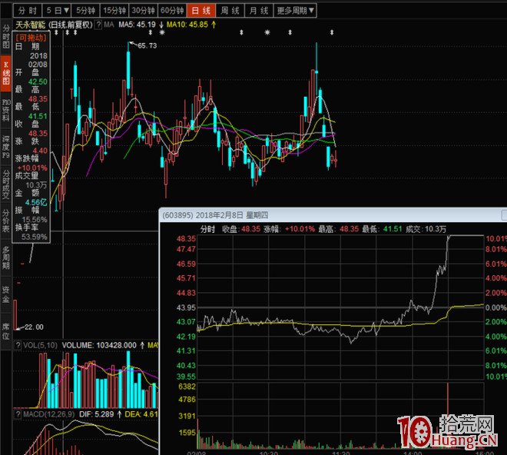The height and width of the screenshot is (455, 507).
Task: Click the 最低 value 41.51 in info box
Action: pos(38,116)
